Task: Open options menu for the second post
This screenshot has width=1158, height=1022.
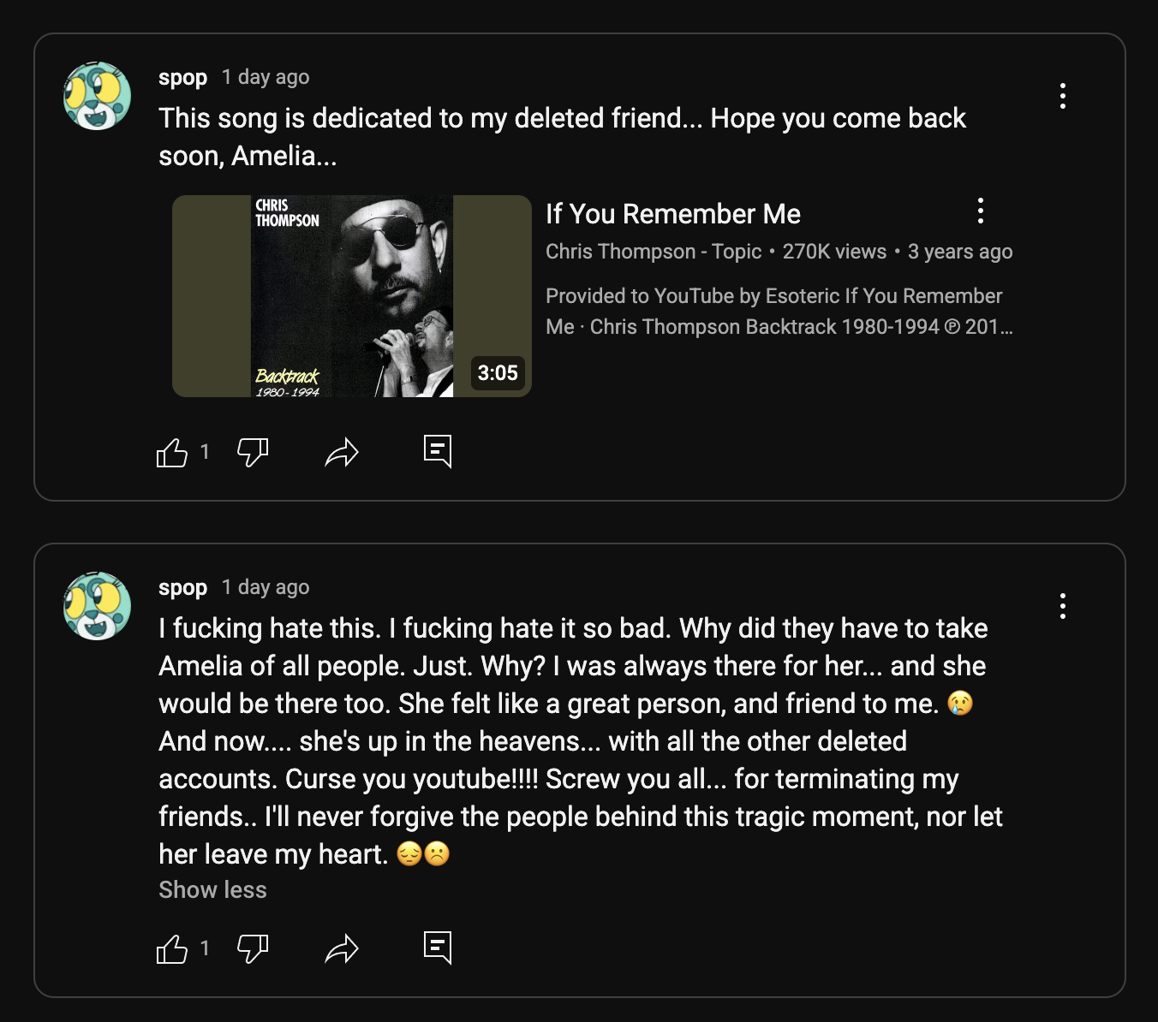Action: coord(1062,606)
